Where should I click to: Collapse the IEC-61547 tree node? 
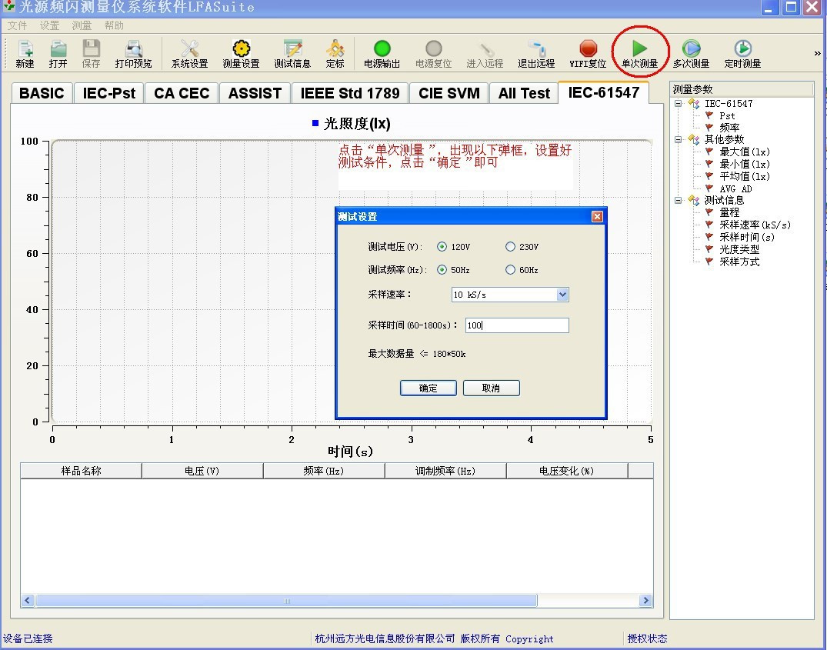(x=679, y=104)
